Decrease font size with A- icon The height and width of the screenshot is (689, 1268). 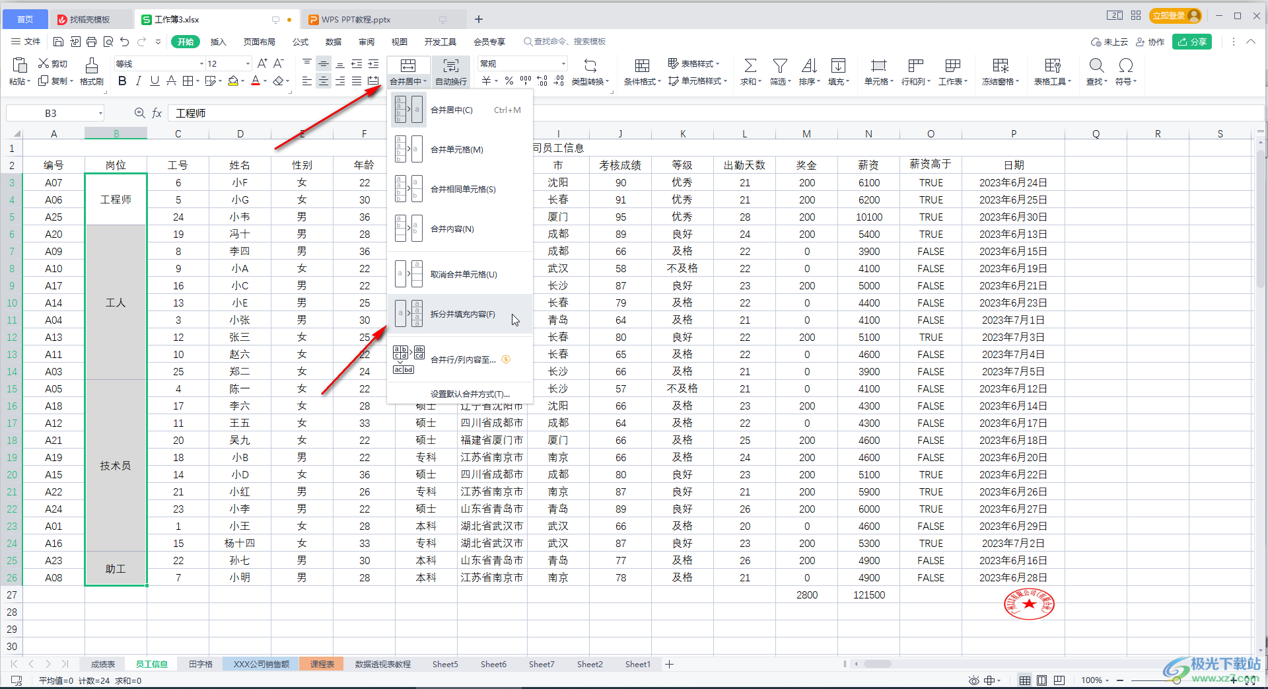pyautogui.click(x=278, y=63)
